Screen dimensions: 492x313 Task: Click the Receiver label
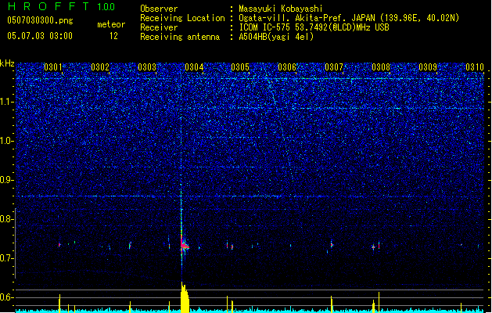coord(159,27)
